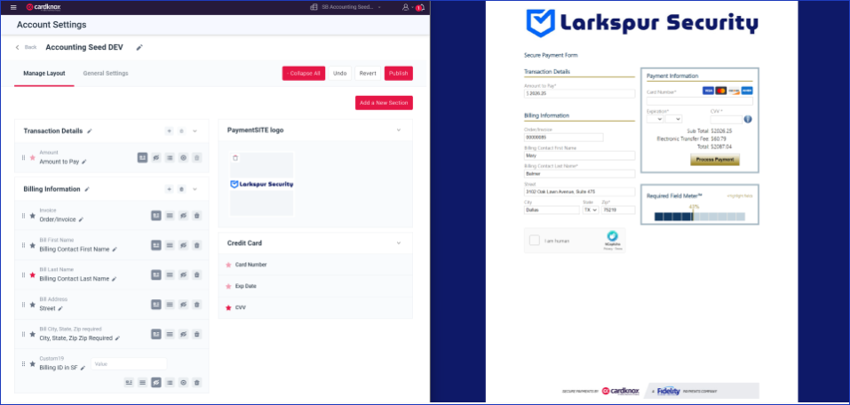
Task: Open the user profile icon in header
Action: (405, 7)
